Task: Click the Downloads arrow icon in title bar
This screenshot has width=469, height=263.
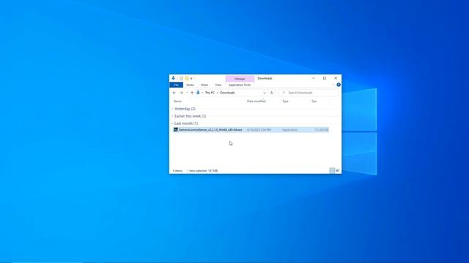Action: coord(173,78)
